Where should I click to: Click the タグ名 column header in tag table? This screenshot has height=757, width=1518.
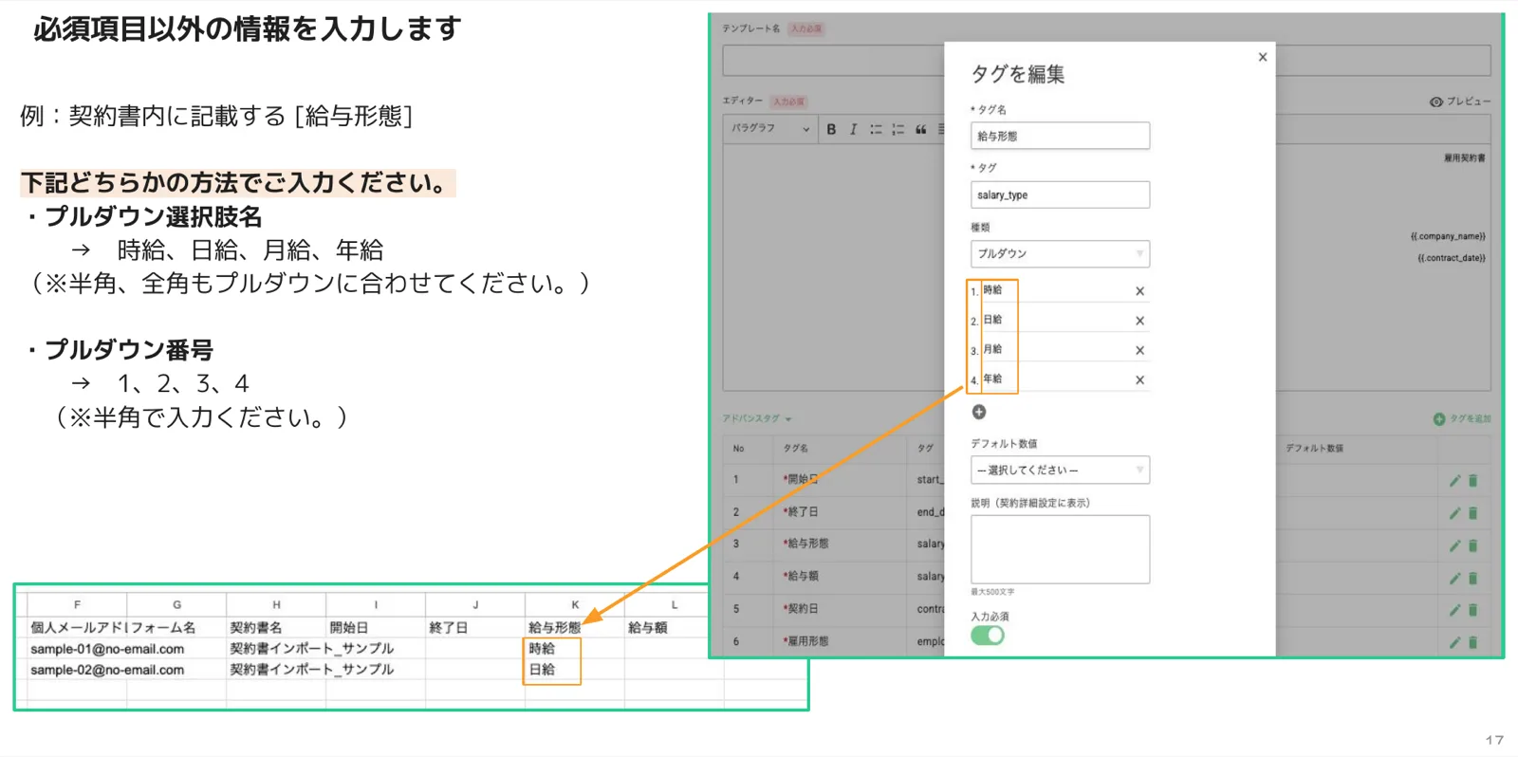pyautogui.click(x=796, y=449)
